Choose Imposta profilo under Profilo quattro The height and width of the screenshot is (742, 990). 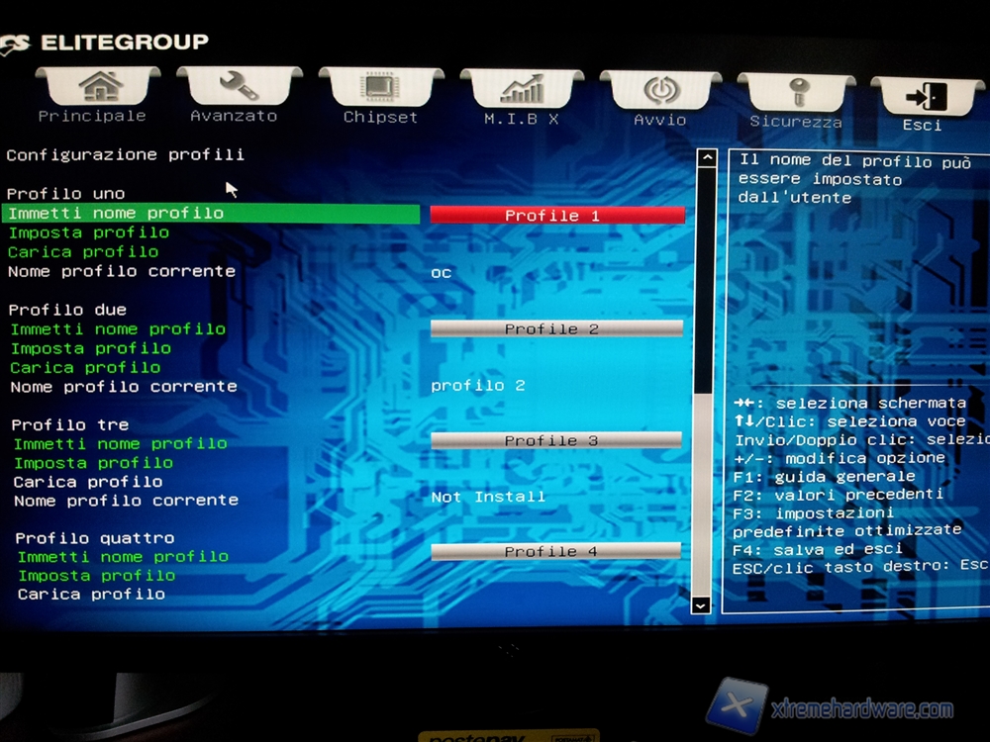pyautogui.click(x=97, y=575)
